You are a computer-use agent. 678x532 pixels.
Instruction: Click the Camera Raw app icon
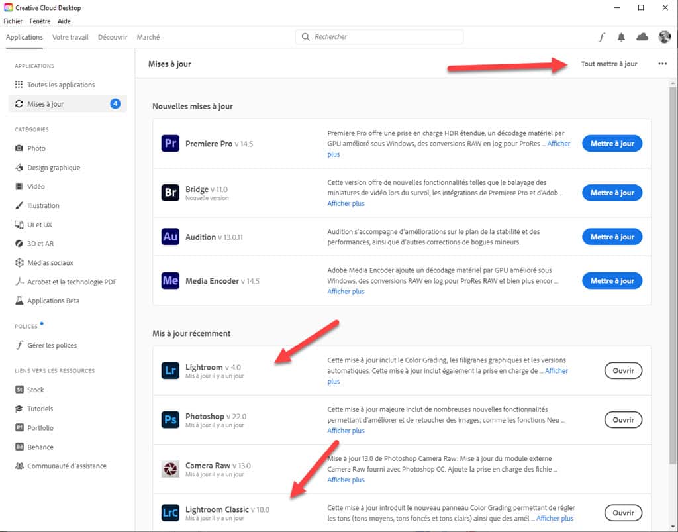(170, 469)
